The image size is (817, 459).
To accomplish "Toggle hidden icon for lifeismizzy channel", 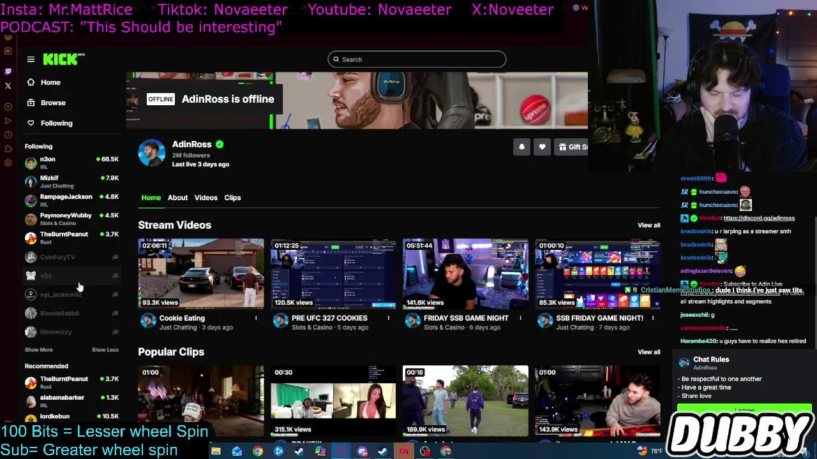I will pos(115,332).
